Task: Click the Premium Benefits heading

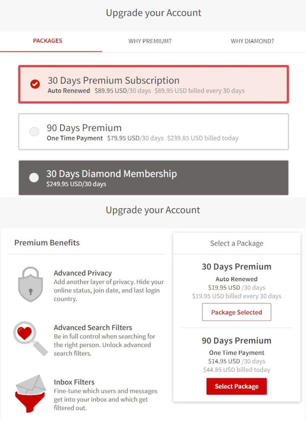Action: point(47,243)
